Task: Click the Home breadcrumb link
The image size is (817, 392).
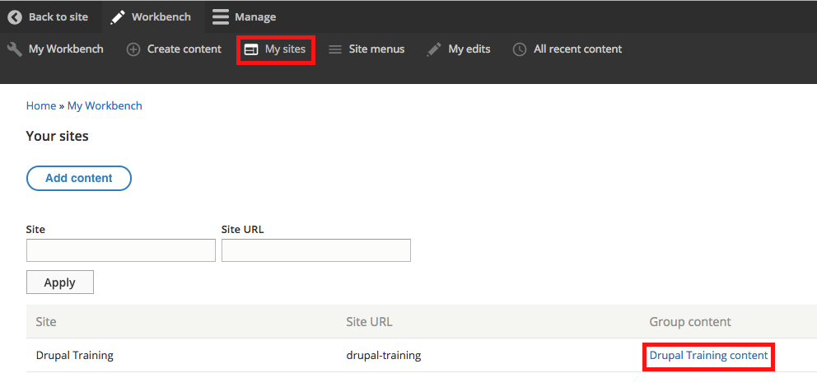Action: 41,105
